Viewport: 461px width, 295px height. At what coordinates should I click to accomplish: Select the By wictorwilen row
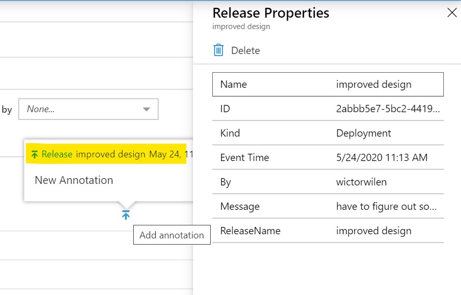click(x=328, y=182)
